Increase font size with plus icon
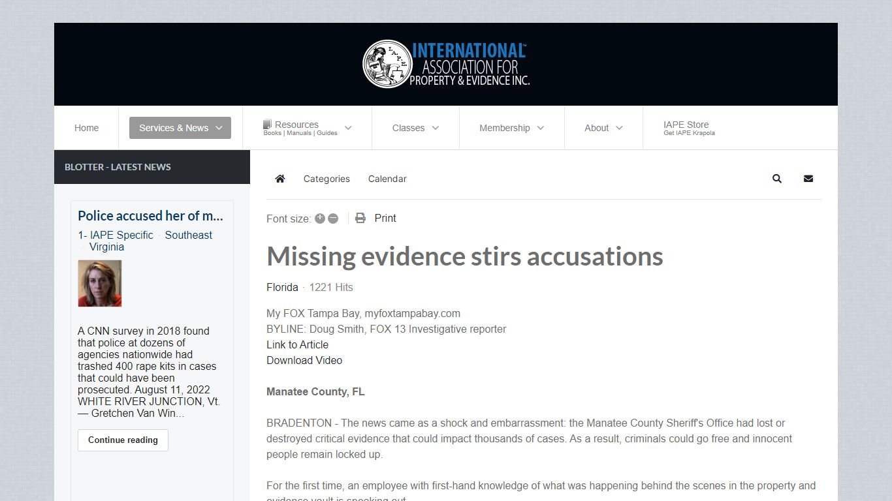This screenshot has height=501, width=892. click(320, 219)
